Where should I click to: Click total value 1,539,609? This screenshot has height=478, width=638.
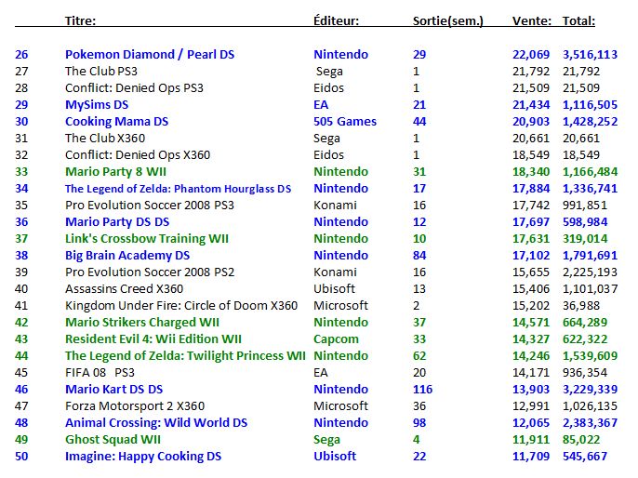click(590, 356)
